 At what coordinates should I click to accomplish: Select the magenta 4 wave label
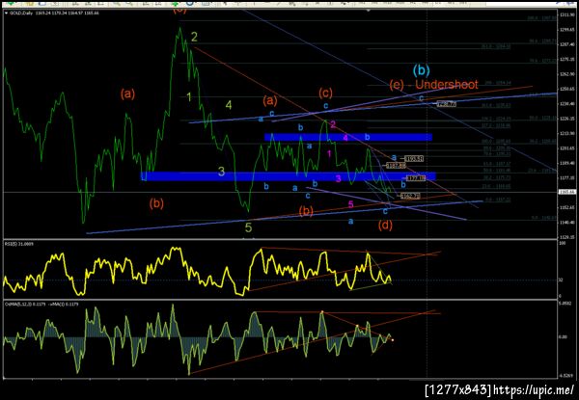[345, 138]
